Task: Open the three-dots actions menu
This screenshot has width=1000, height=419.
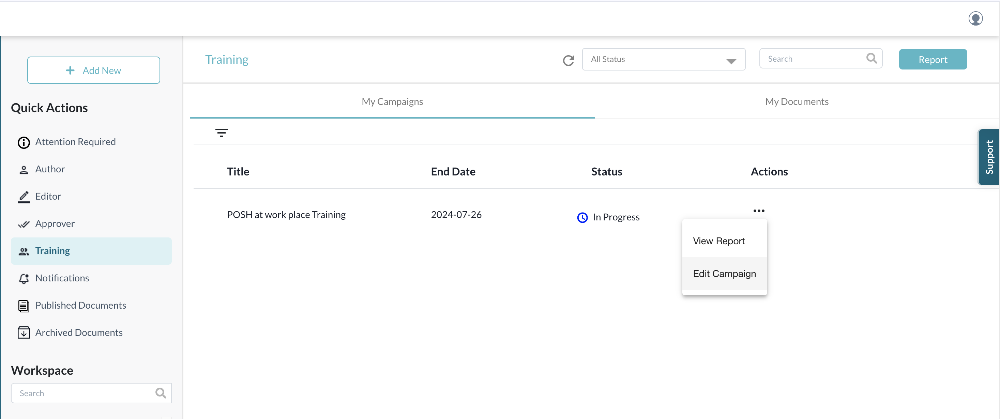Action: [x=759, y=211]
